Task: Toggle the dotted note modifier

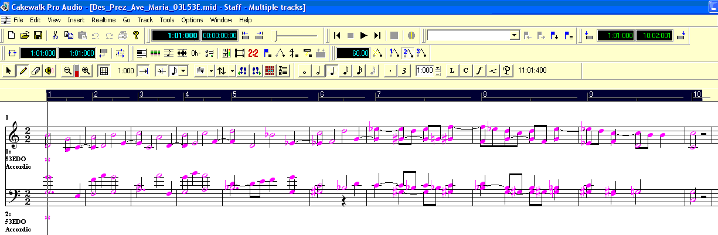Action: (x=391, y=71)
